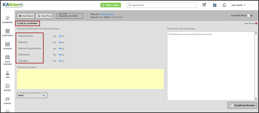Select No for Vital Signs
The image size is (259, 113).
pos(60,61)
